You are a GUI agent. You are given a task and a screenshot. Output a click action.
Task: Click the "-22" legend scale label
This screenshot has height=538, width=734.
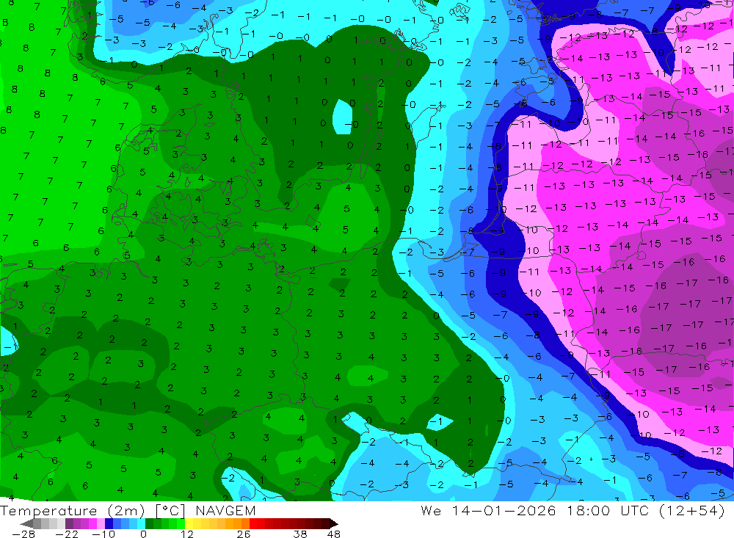tap(67, 534)
